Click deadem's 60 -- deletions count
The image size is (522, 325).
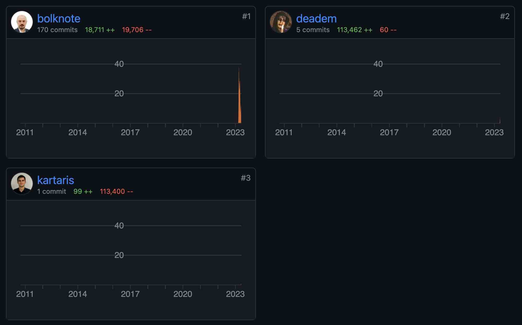[x=388, y=30]
